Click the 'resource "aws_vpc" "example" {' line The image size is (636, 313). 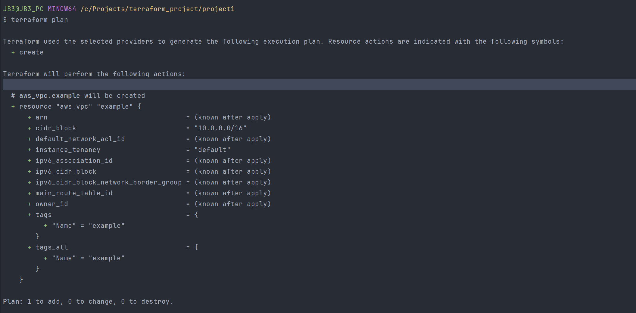coord(80,107)
